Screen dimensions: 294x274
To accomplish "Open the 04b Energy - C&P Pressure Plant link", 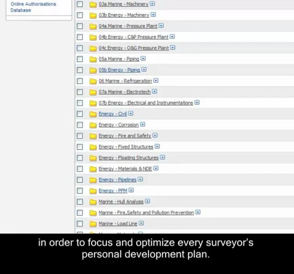I will (134, 37).
